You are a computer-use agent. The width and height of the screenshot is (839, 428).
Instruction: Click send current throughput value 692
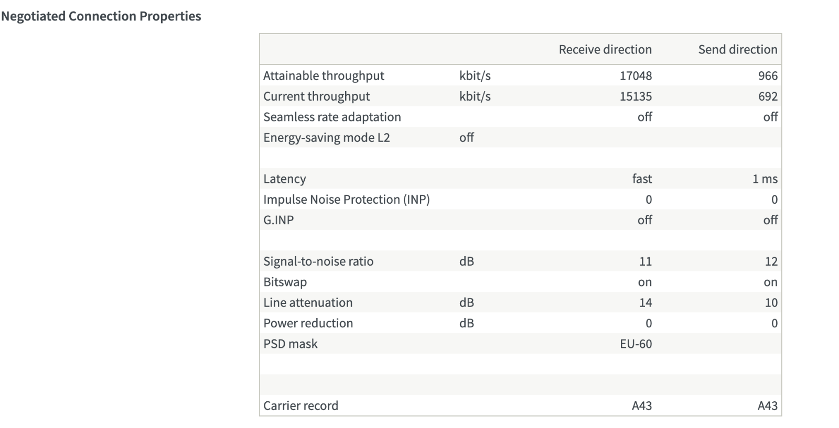tap(768, 96)
